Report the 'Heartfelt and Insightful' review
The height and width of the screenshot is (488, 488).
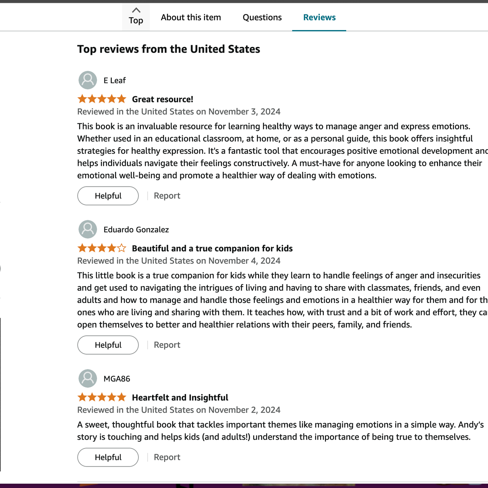tap(167, 457)
